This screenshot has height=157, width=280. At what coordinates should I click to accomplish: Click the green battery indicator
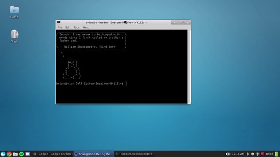pyautogui.click(x=277, y=154)
